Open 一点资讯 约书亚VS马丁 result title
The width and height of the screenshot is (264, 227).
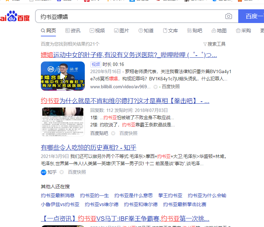[125, 219]
